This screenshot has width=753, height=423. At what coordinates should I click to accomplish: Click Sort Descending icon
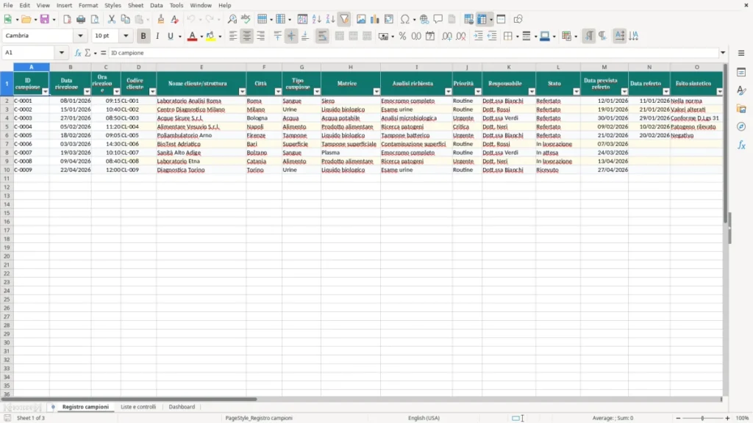(x=330, y=19)
